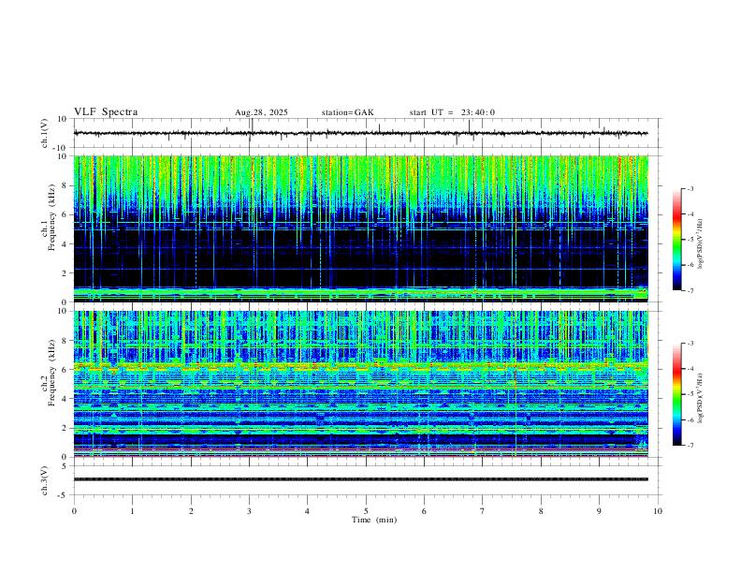Click the "ch.1(V)" waveform axis label

[45, 133]
